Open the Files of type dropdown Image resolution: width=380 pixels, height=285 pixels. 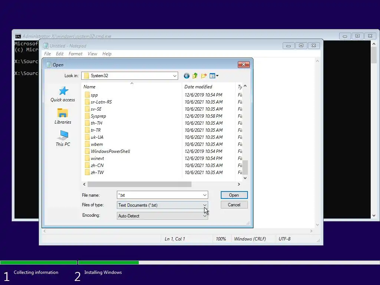205,205
